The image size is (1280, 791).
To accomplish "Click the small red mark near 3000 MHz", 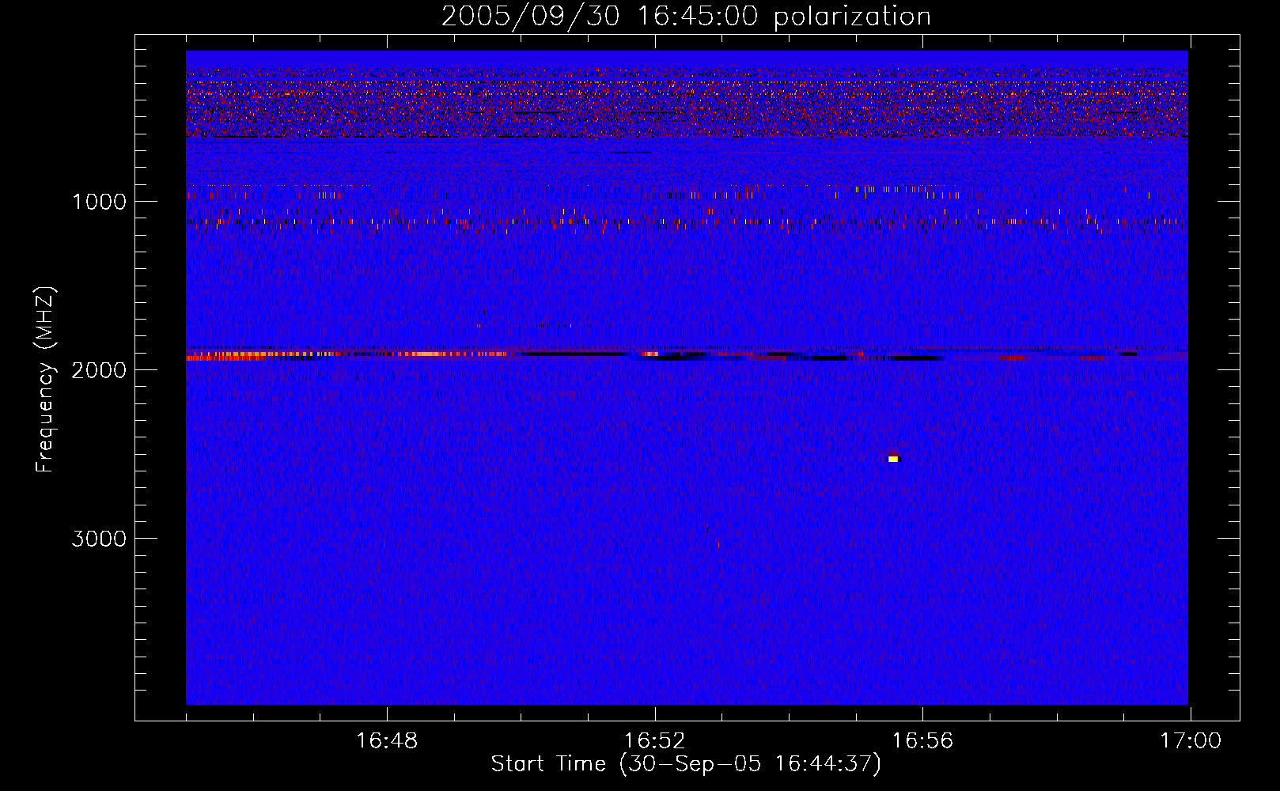I will (718, 544).
